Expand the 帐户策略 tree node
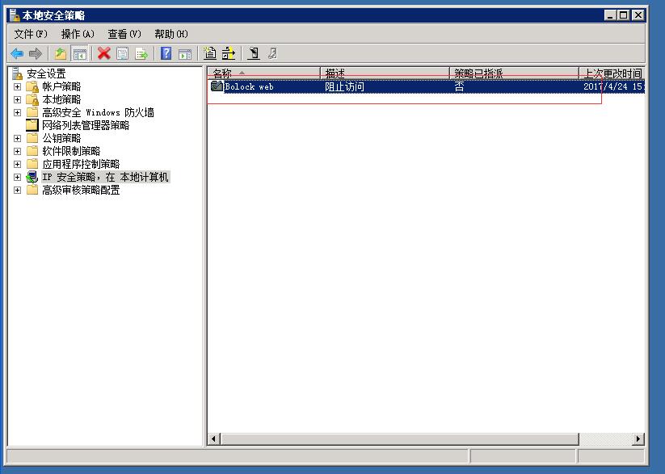665x474 pixels. 18,86
